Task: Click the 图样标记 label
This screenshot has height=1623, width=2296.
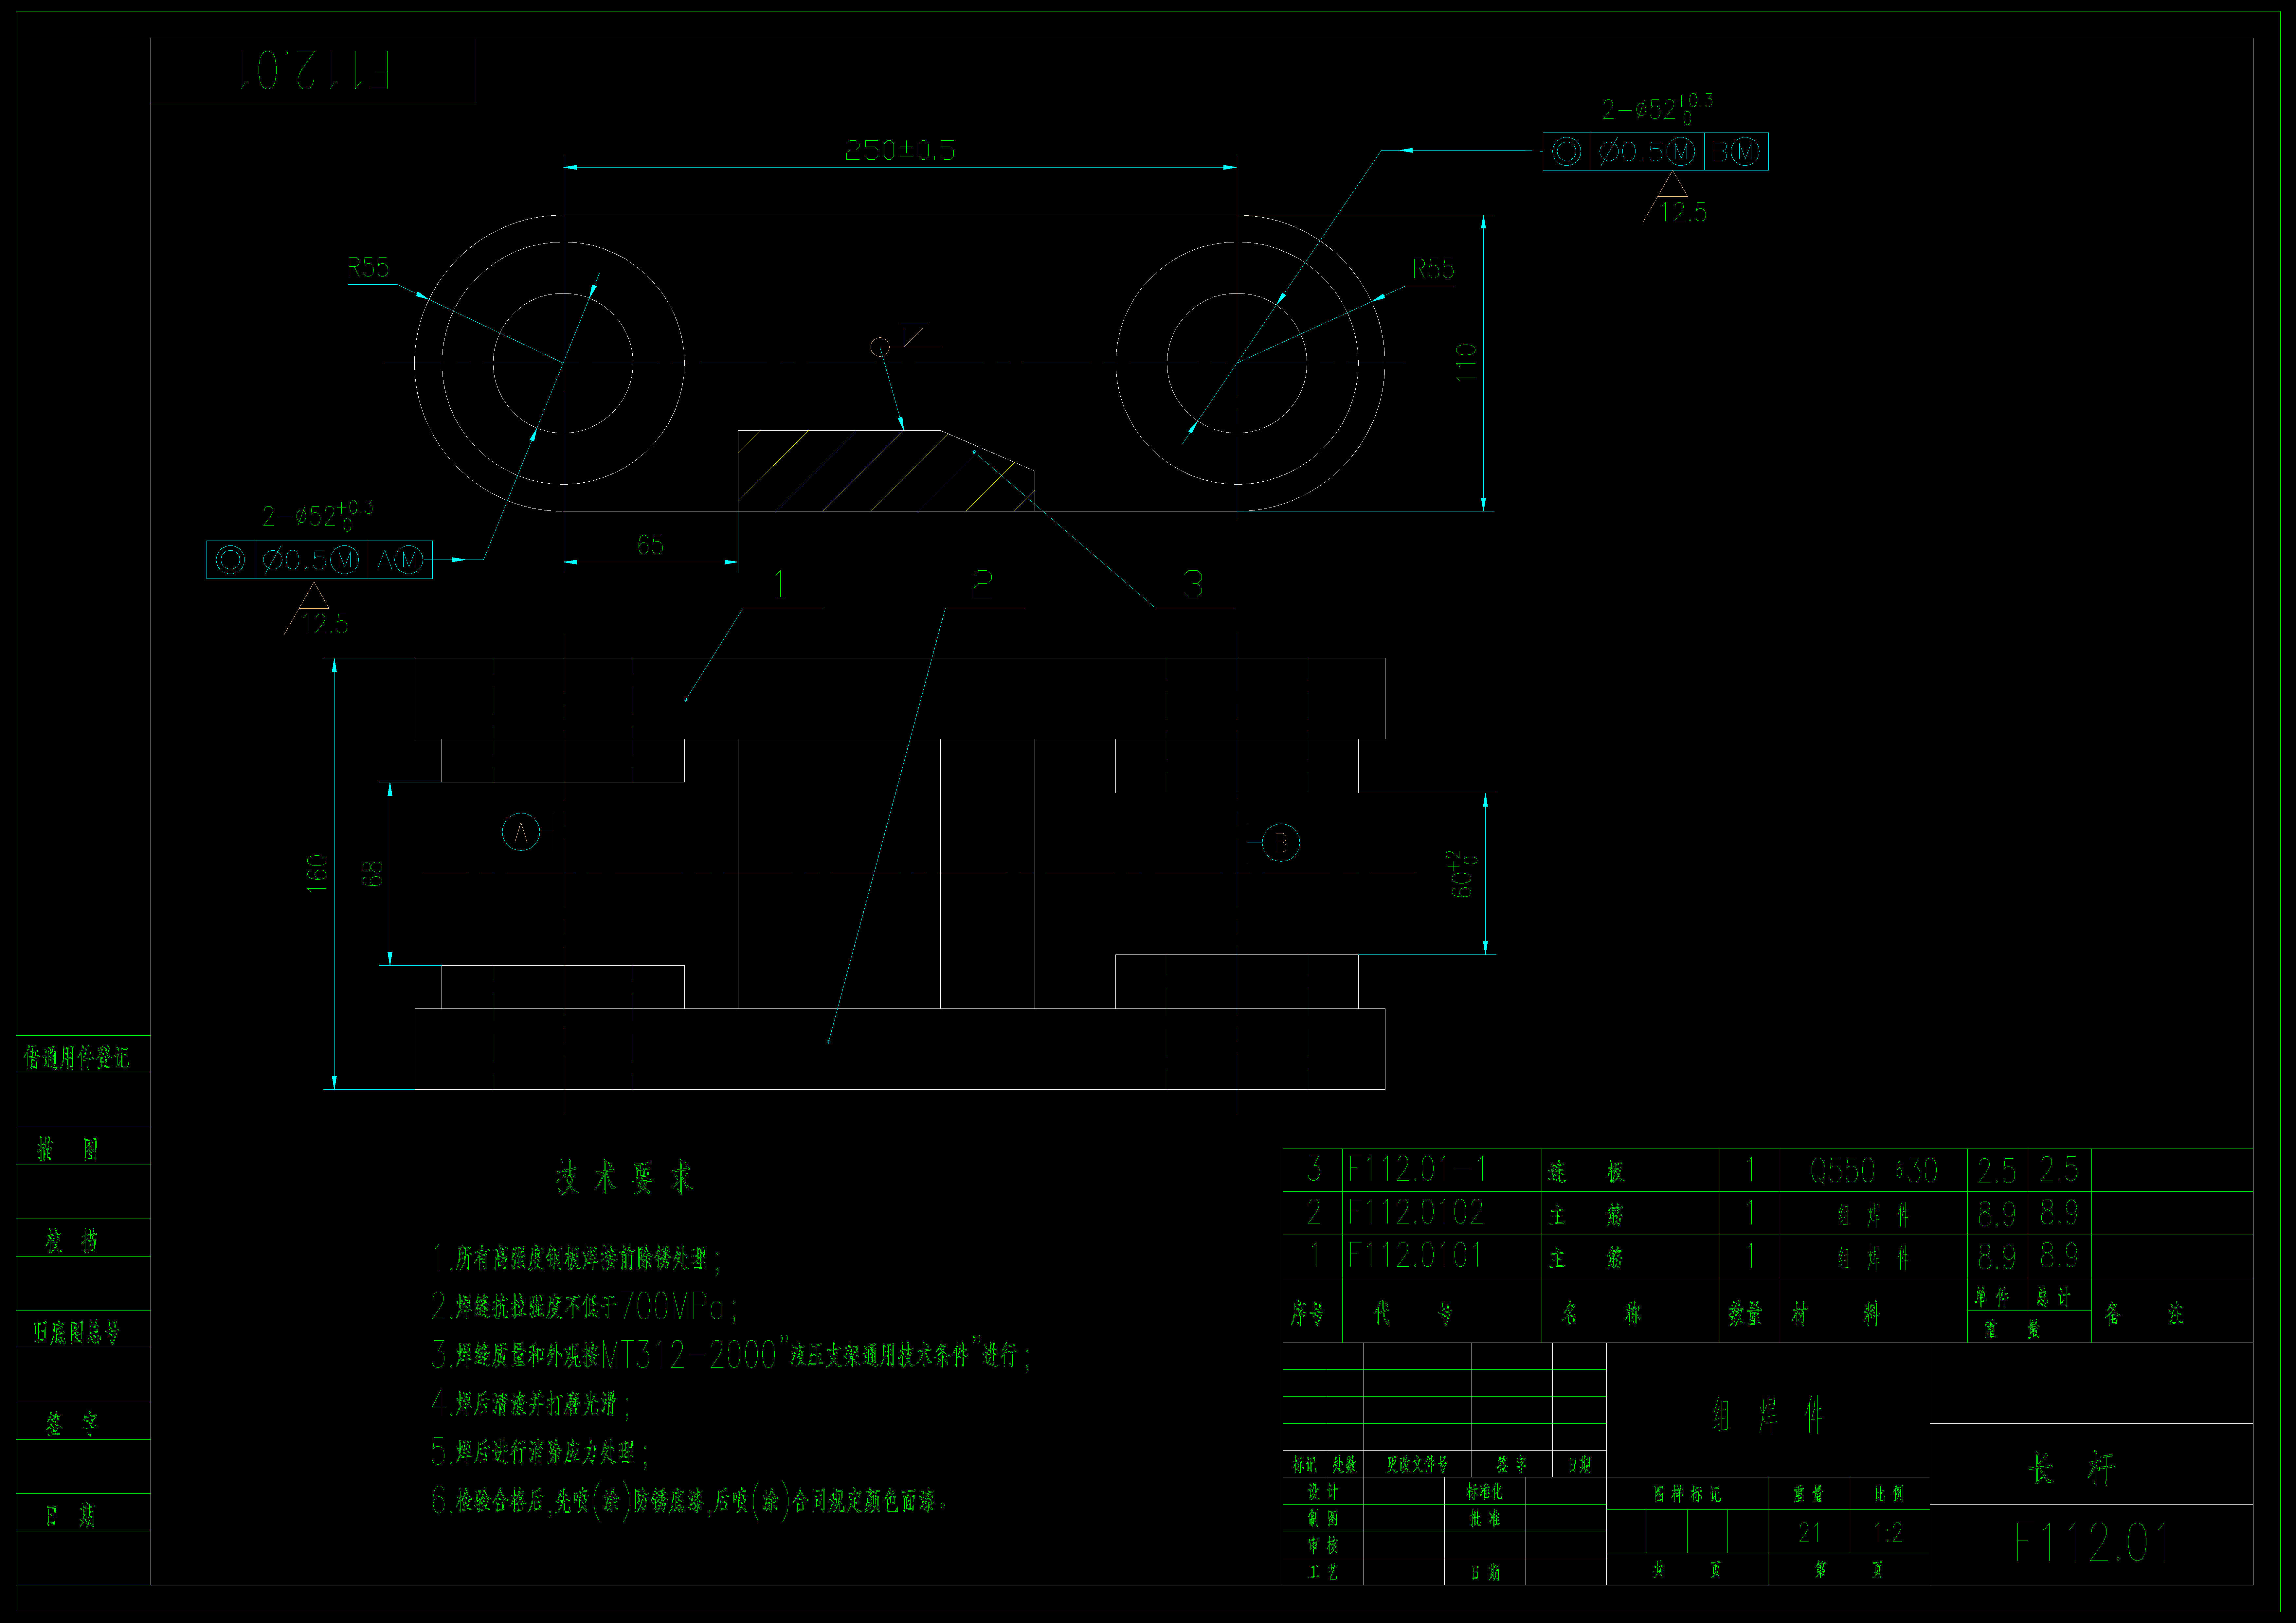Action: pos(1687,1494)
